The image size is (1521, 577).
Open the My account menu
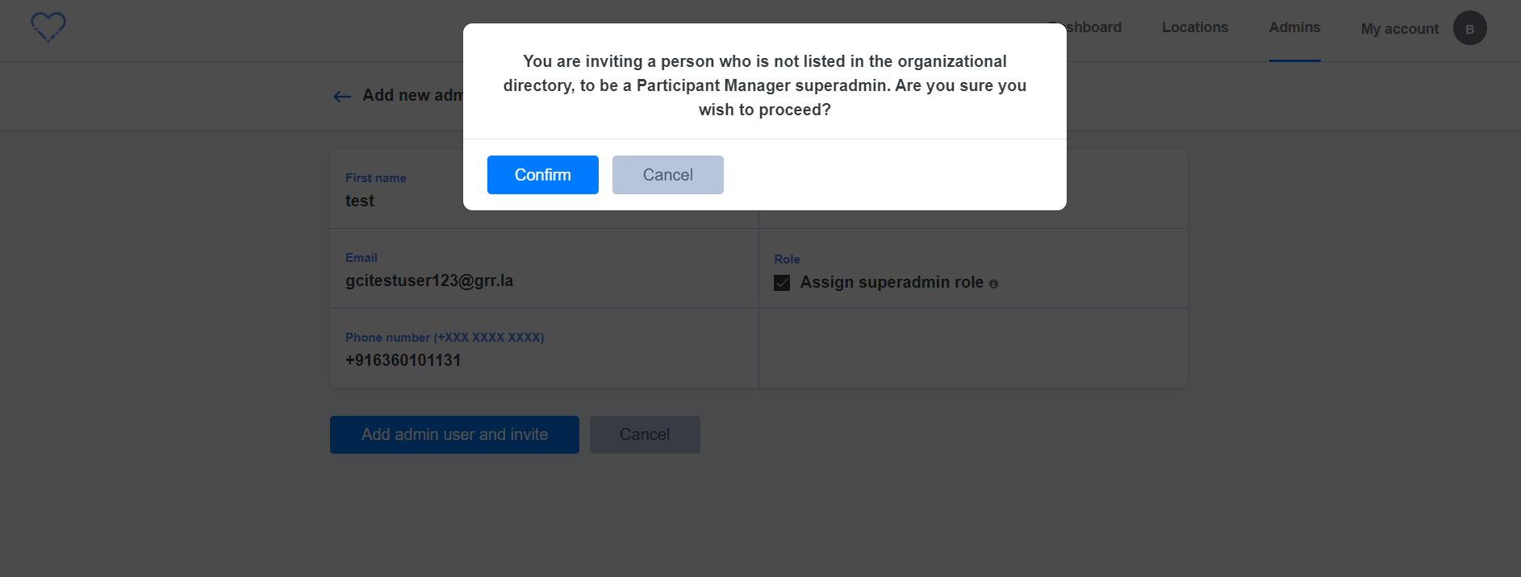[x=1399, y=29]
